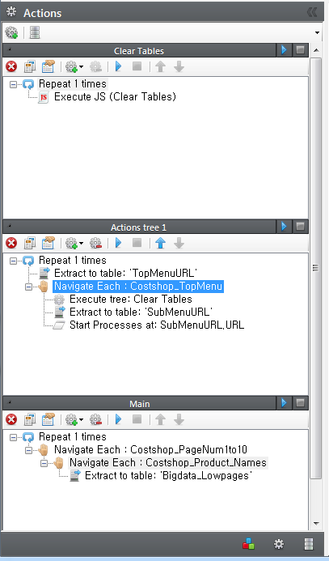
Task: Collapse Repeat 1 times node in Actions tree 1
Action: click(13, 261)
